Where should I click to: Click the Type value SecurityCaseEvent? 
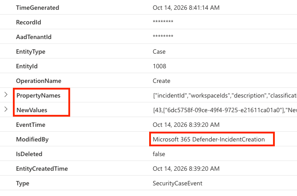[178, 183]
